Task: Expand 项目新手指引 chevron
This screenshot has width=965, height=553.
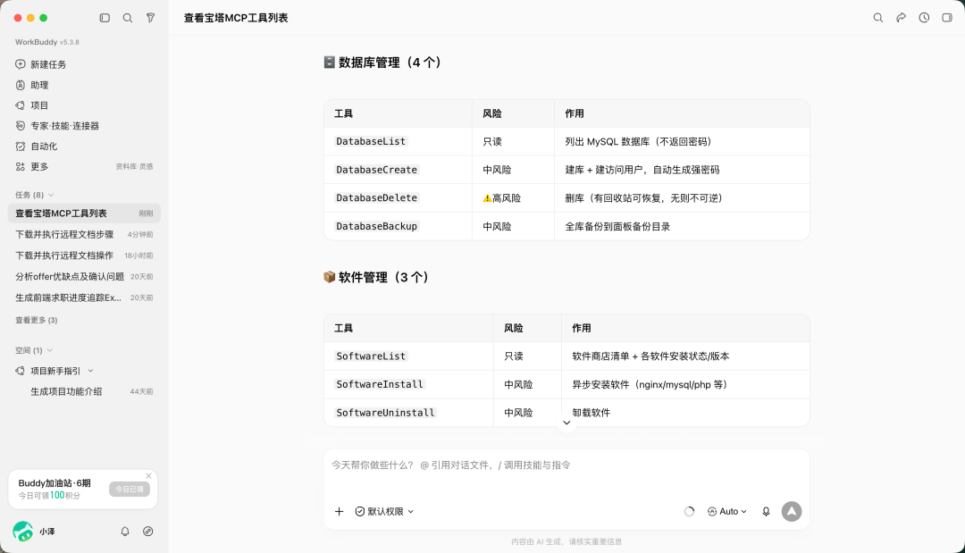Action: click(90, 371)
